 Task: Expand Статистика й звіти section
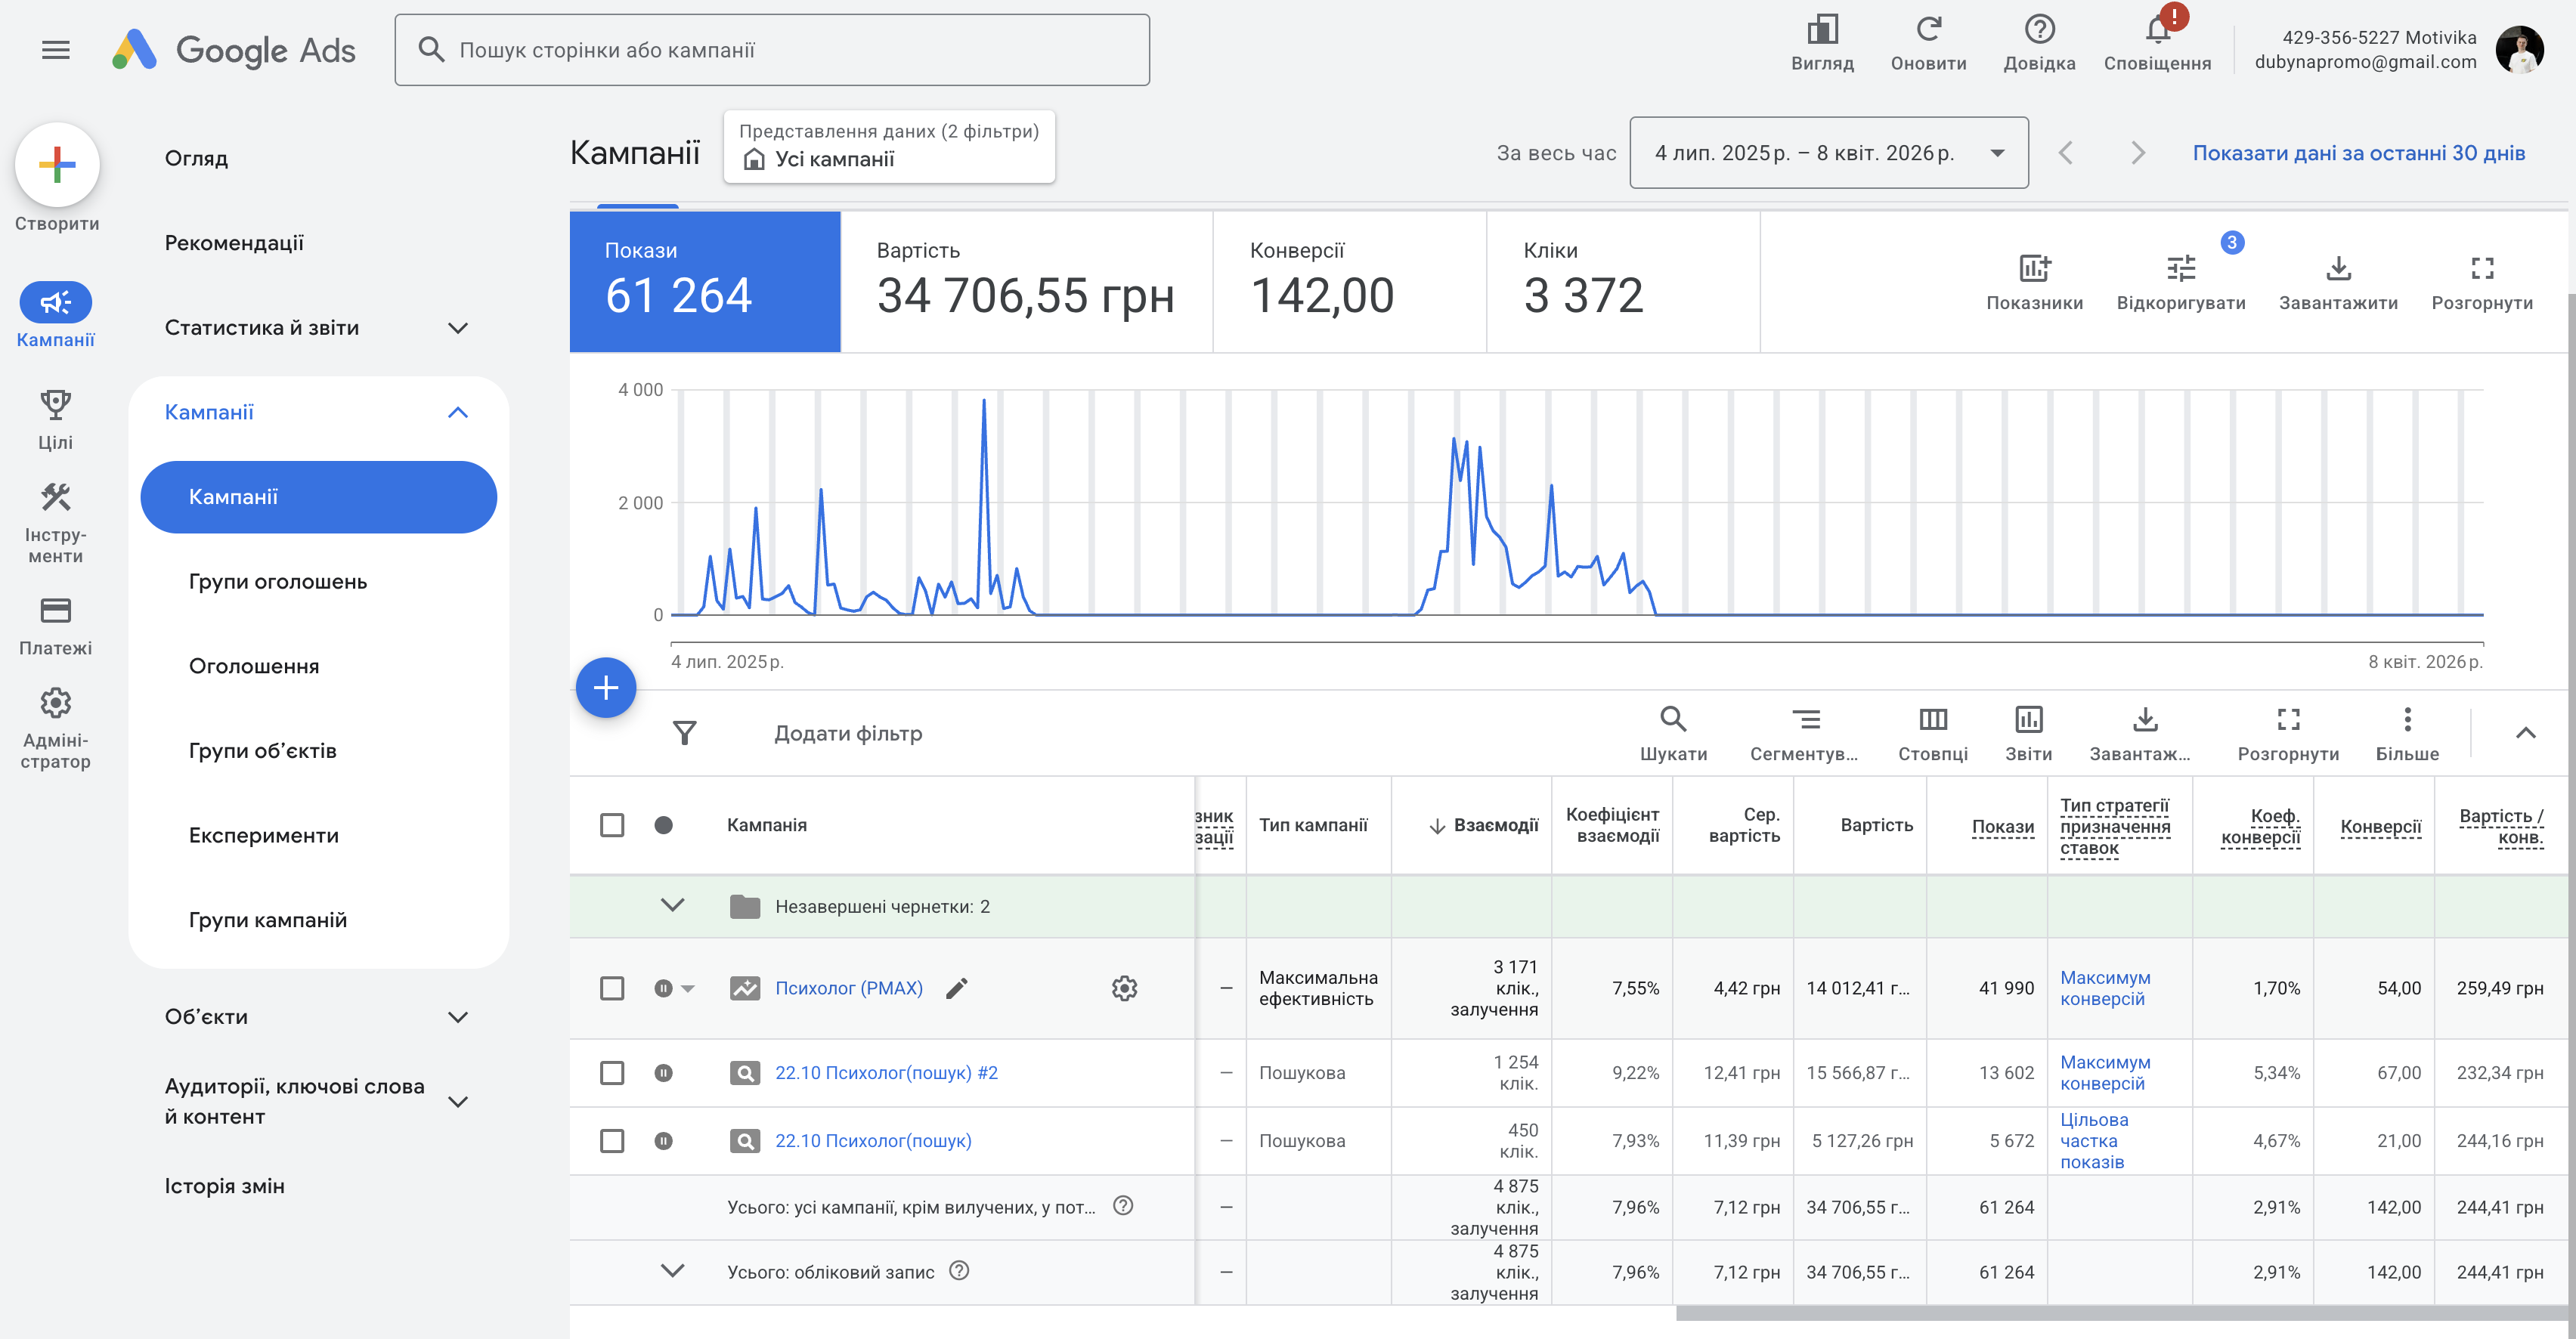[x=457, y=328]
